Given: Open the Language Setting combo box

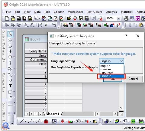Looking at the screenshot, I should tap(112, 61).
